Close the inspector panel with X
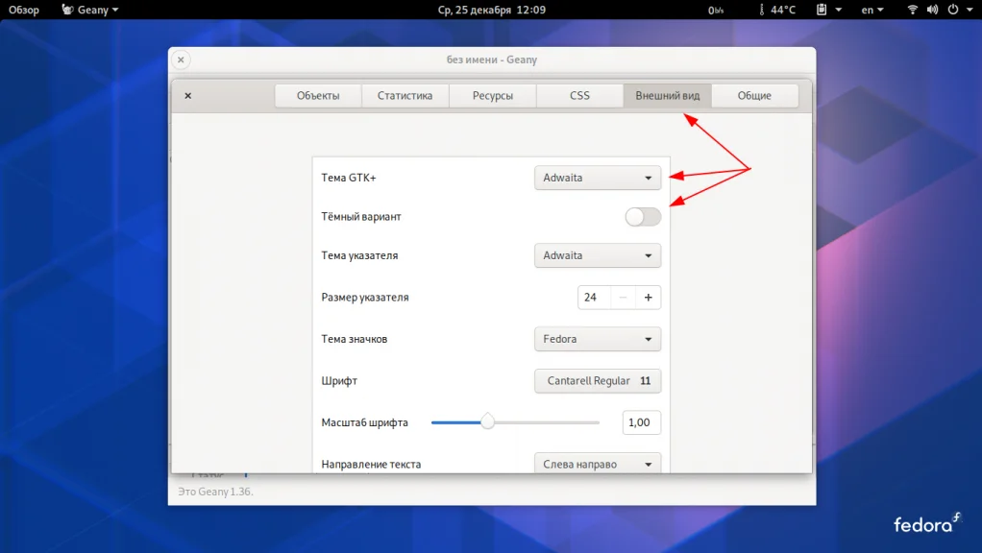Viewport: 982px width, 553px height. (x=188, y=96)
